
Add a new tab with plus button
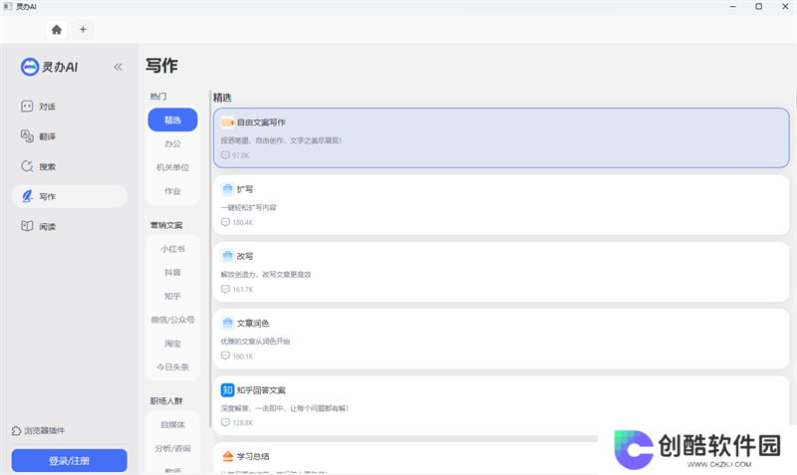83,30
